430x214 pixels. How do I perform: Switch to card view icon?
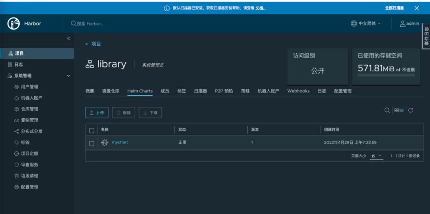[396, 110]
